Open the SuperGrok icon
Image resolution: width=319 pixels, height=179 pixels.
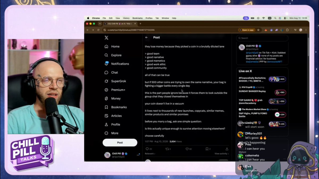[106, 81]
